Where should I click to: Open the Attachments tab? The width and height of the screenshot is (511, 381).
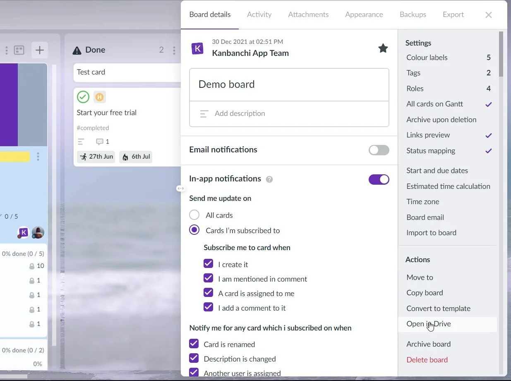(308, 14)
